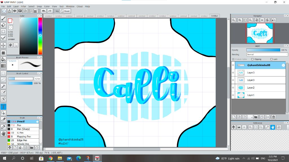Open the Cloud menu
The width and height of the screenshot is (289, 162).
click(80, 6)
